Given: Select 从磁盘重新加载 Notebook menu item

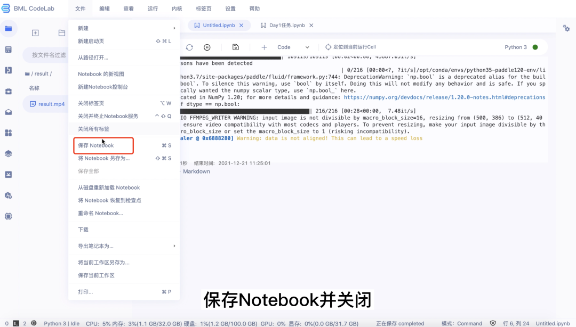Looking at the screenshot, I should point(124,187).
